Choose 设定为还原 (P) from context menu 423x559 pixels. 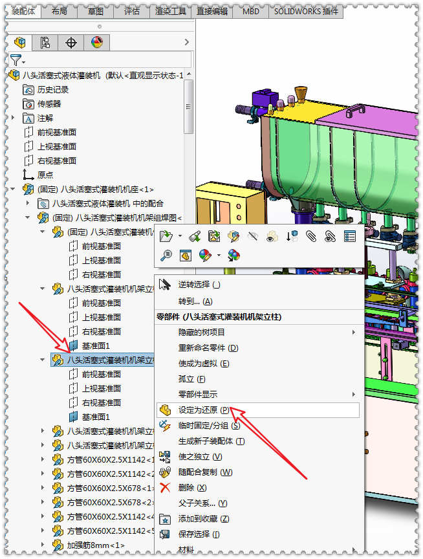click(203, 410)
